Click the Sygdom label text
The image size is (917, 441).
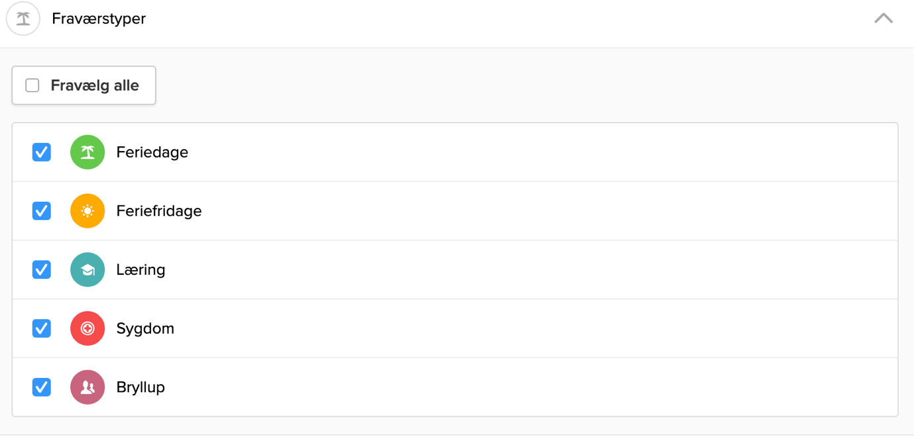(x=145, y=328)
